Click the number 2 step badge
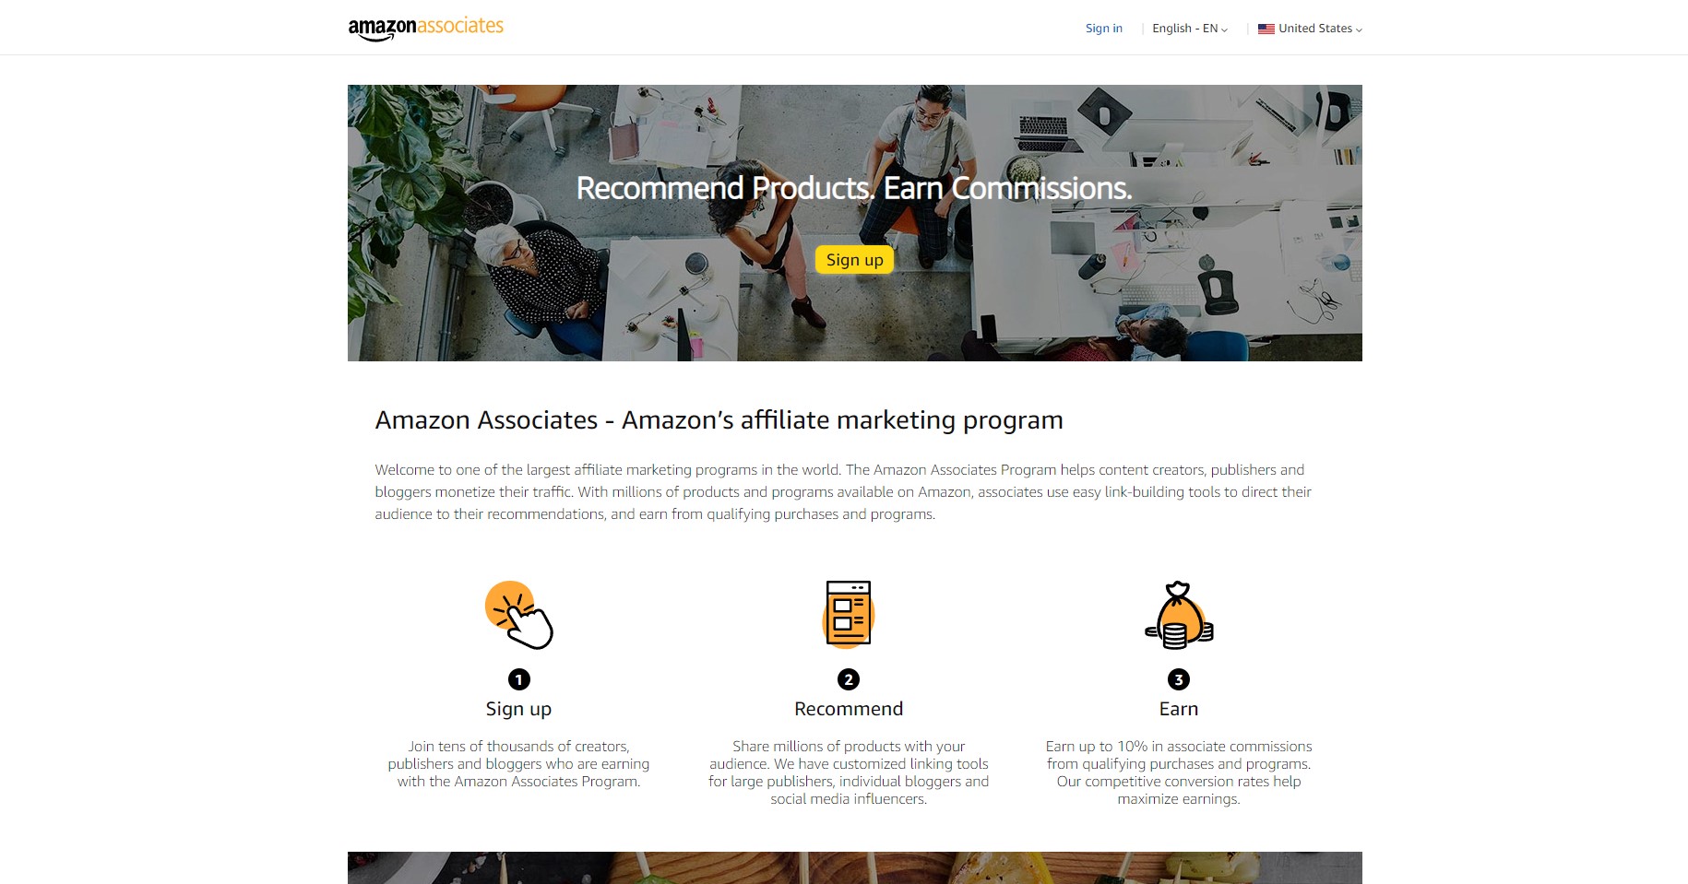The image size is (1688, 884). coord(849,679)
